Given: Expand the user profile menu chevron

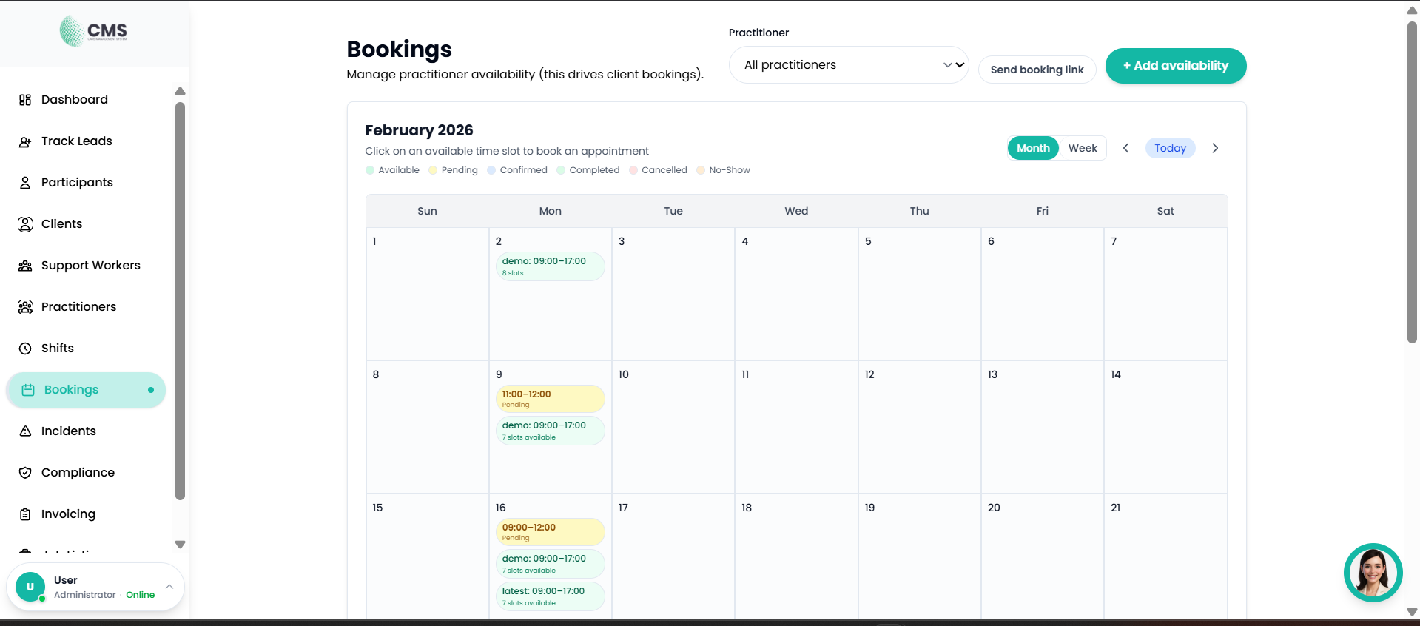Looking at the screenshot, I should click(x=169, y=587).
